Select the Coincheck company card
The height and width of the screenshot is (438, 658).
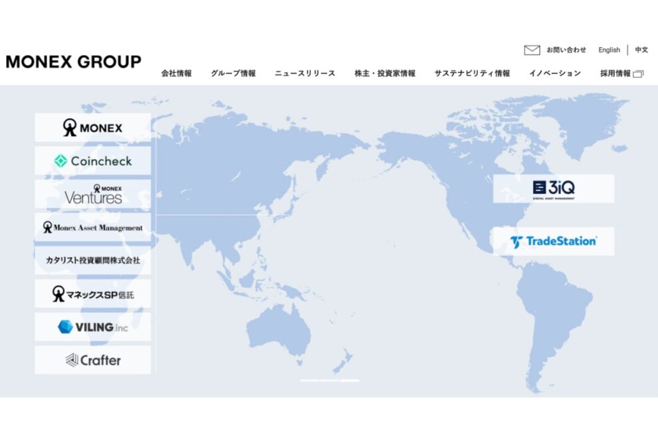(93, 161)
